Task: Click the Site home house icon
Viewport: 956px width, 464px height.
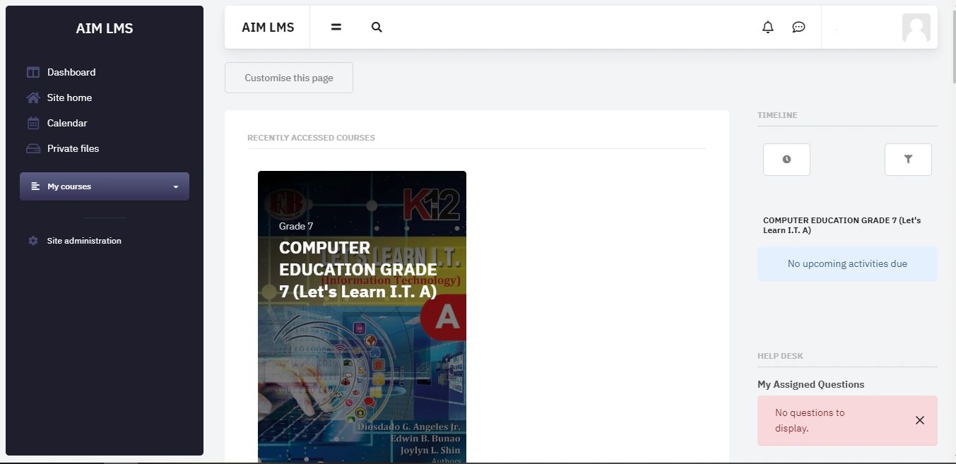Action: coord(33,97)
